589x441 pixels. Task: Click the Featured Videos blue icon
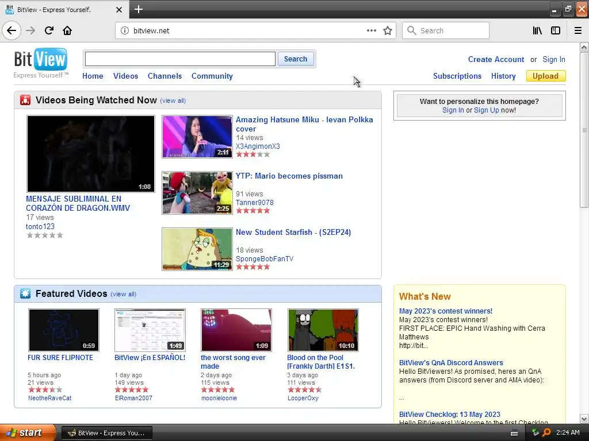pyautogui.click(x=25, y=293)
